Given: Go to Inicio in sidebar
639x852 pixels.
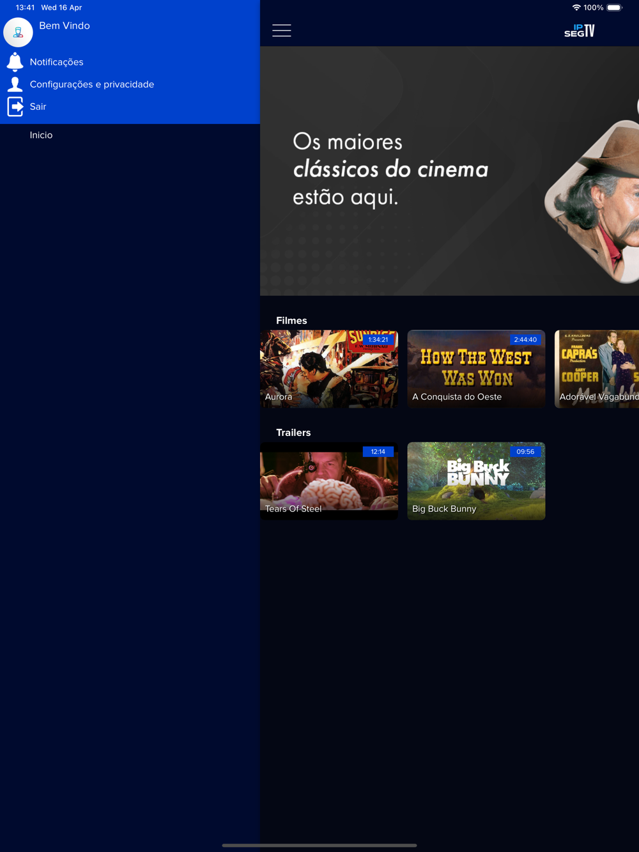Looking at the screenshot, I should (41, 135).
